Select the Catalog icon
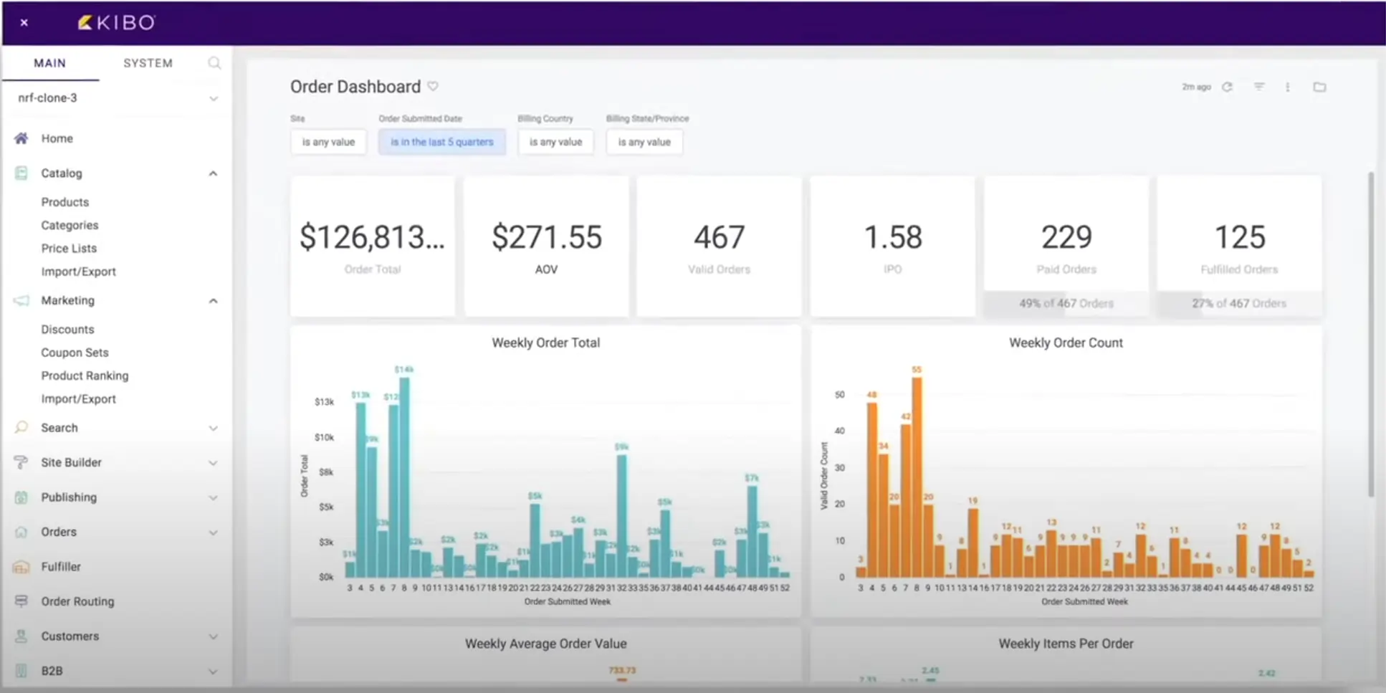 pyautogui.click(x=20, y=173)
